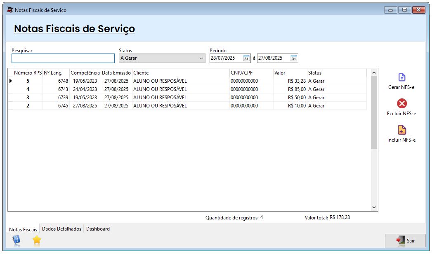This screenshot has height=254, width=432.
Task: Focus the Pesquisar search field
Action: pos(63,58)
